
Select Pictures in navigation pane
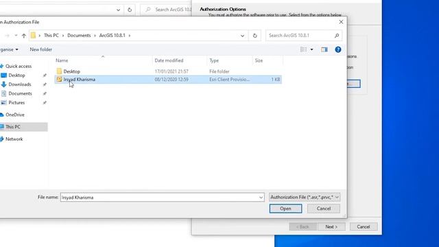pyautogui.click(x=16, y=102)
